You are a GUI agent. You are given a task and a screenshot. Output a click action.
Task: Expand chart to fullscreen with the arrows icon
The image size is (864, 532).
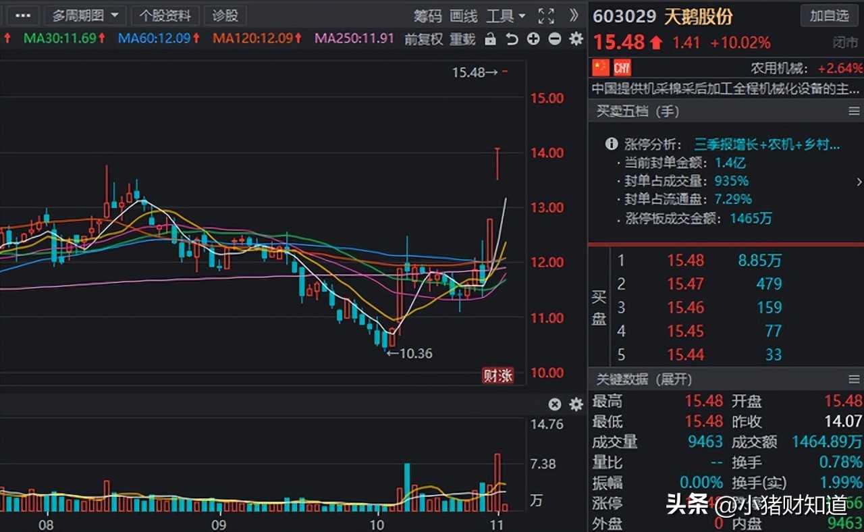[546, 16]
